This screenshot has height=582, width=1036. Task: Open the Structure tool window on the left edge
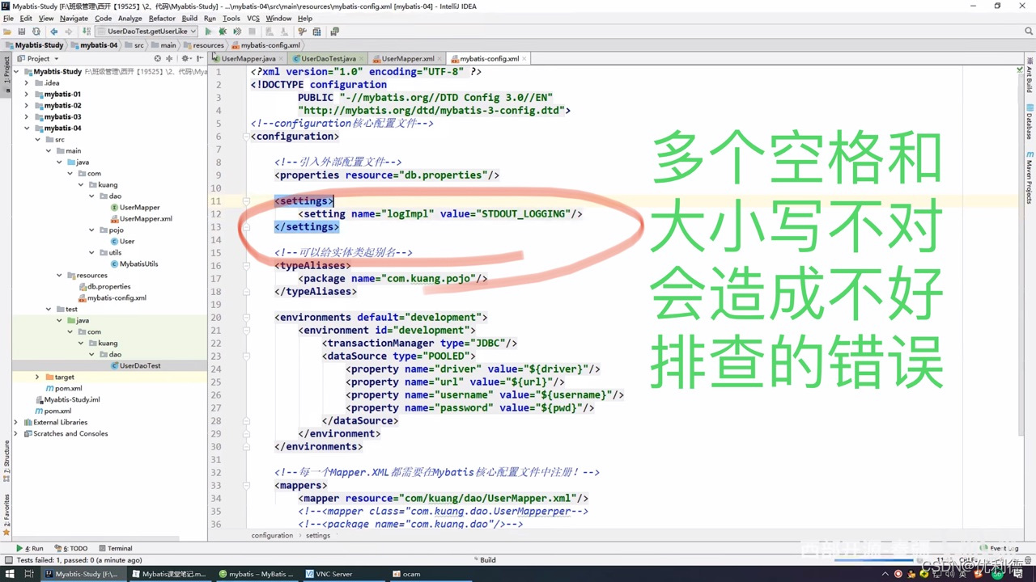point(6,460)
